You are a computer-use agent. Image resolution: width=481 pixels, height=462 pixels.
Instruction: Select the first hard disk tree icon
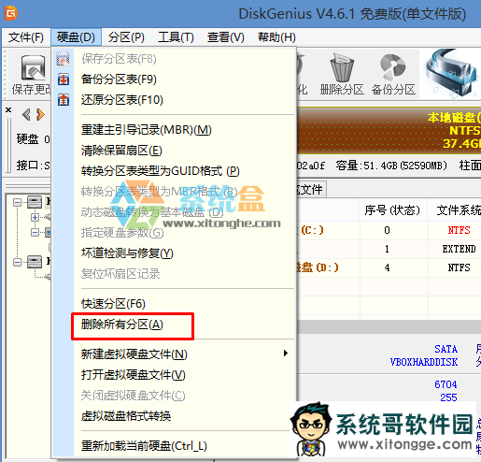(35, 202)
